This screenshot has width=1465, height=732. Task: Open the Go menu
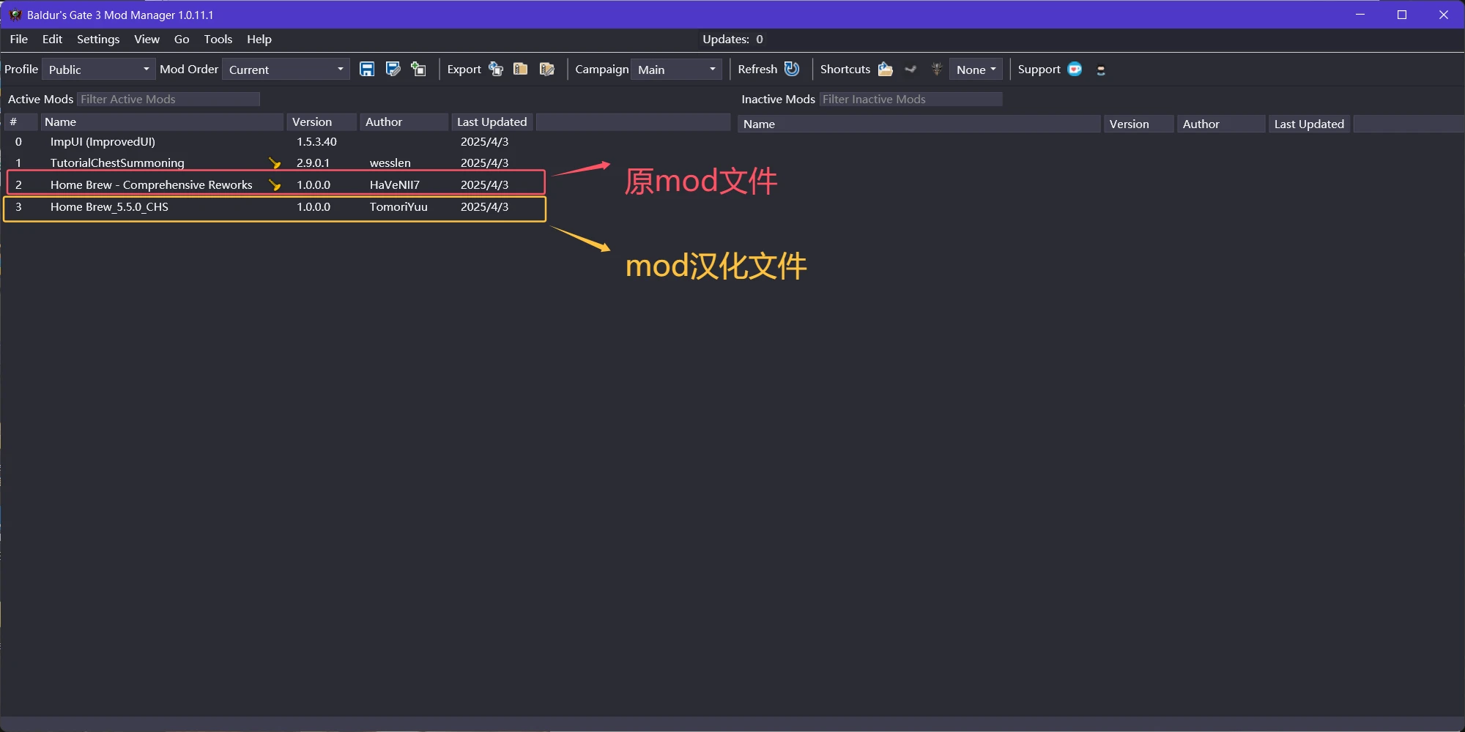(182, 40)
